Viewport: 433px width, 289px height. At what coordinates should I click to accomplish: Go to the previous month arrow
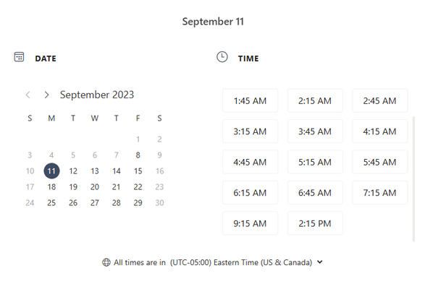pos(28,95)
